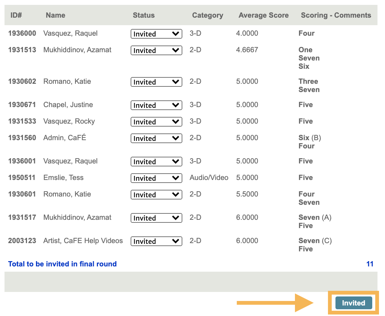Click the Scoring - Comments header

(x=336, y=15)
